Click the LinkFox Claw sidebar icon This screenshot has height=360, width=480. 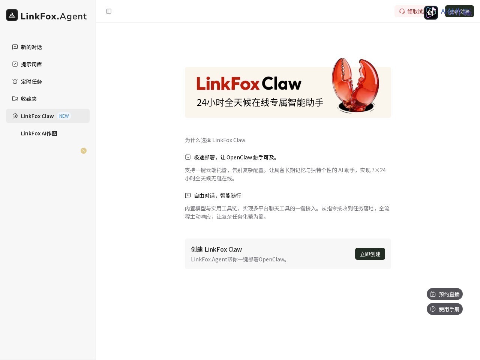pyautogui.click(x=15, y=116)
